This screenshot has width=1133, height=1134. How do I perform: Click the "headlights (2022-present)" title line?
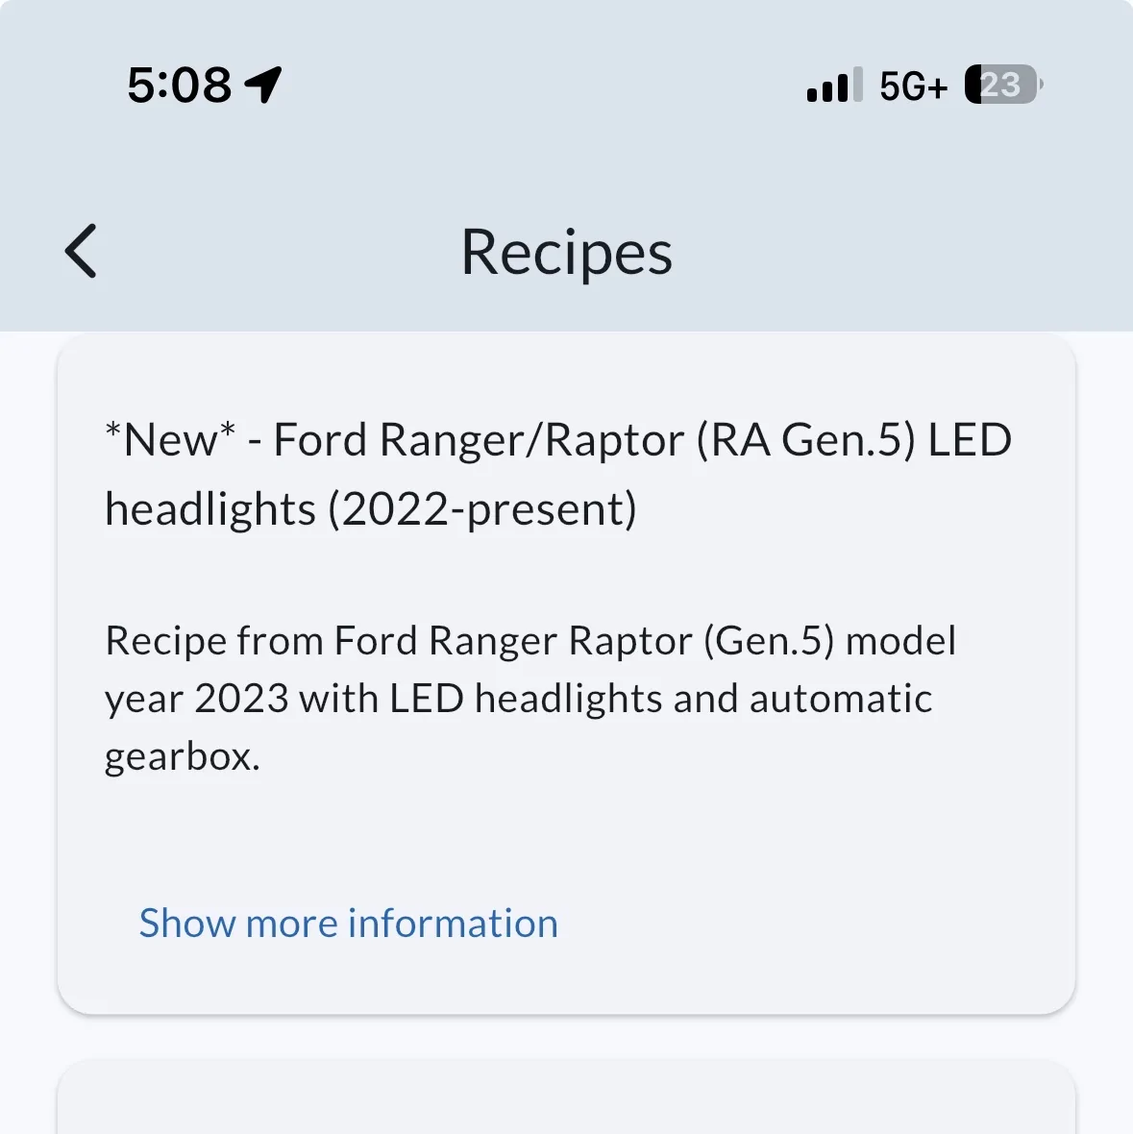click(x=371, y=510)
